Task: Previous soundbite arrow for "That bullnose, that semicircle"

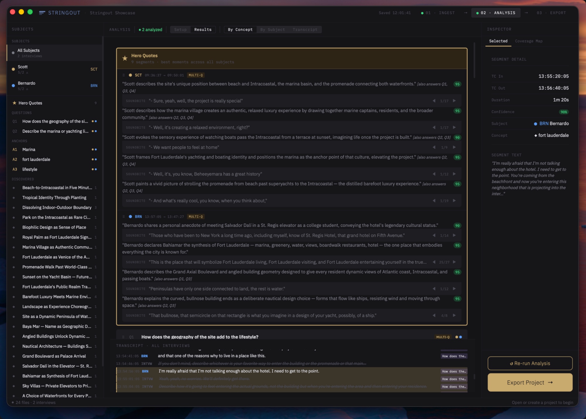Action: (434, 315)
